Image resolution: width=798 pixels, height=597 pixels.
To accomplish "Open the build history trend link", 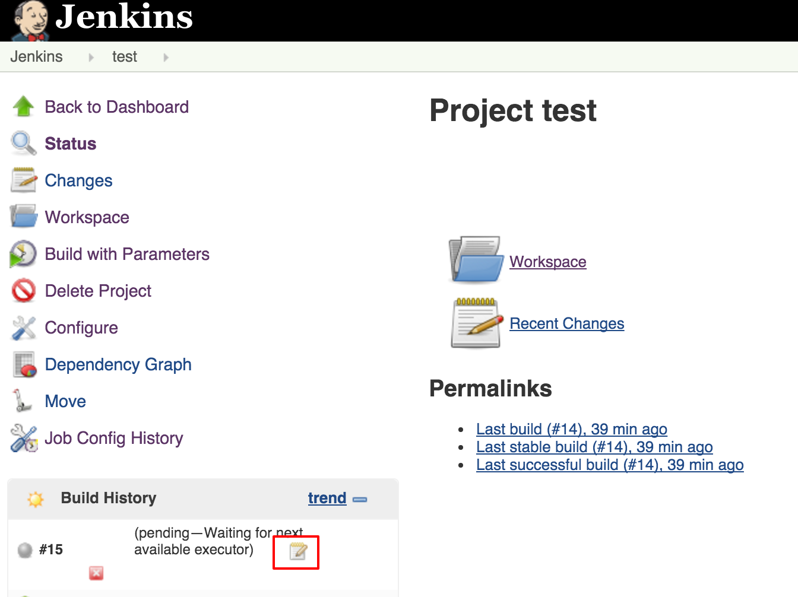I will (x=327, y=498).
